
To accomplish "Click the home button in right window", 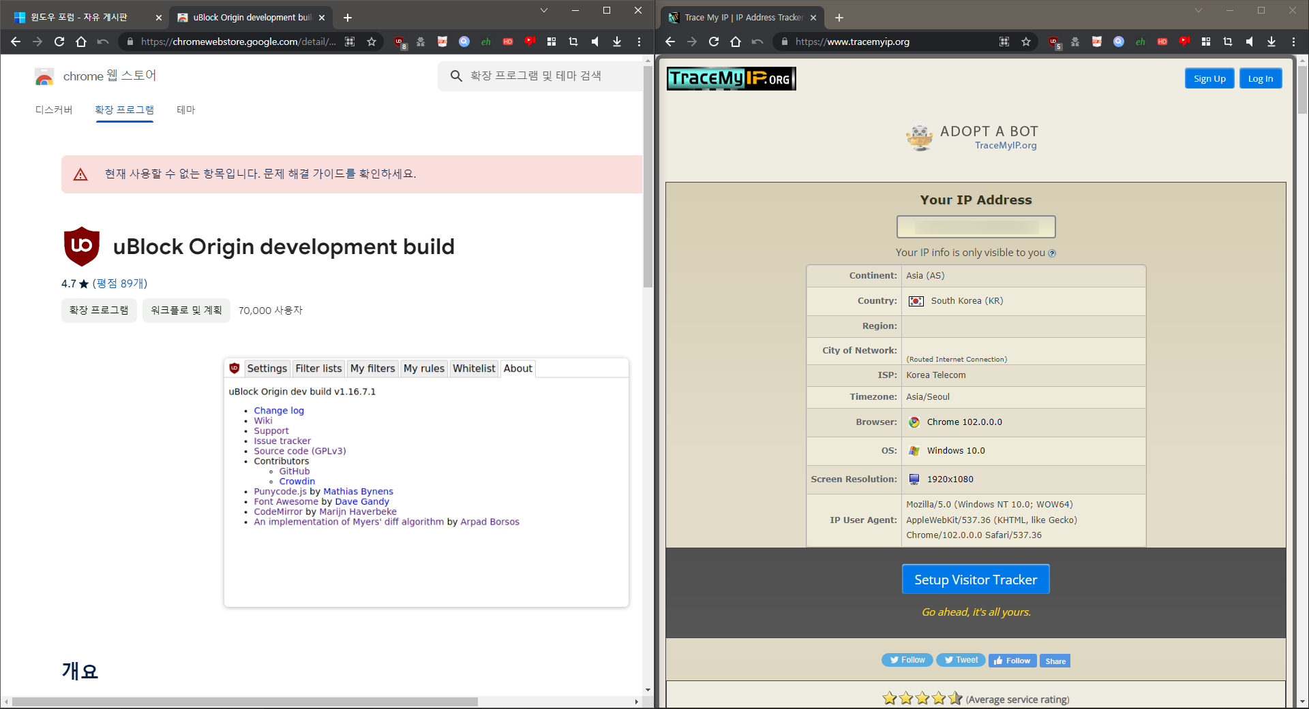I will pyautogui.click(x=736, y=42).
